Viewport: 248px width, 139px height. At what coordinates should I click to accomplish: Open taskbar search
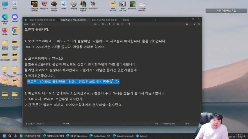point(10,136)
